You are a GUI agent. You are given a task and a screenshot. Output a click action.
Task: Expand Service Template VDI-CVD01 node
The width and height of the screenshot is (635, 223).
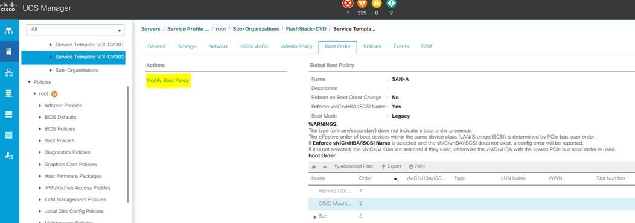click(x=51, y=45)
